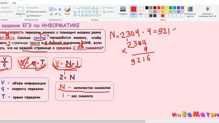Screen dimensions: 219x123
Task: Pick the dark red color swatch
Action: click(x=155, y=8)
